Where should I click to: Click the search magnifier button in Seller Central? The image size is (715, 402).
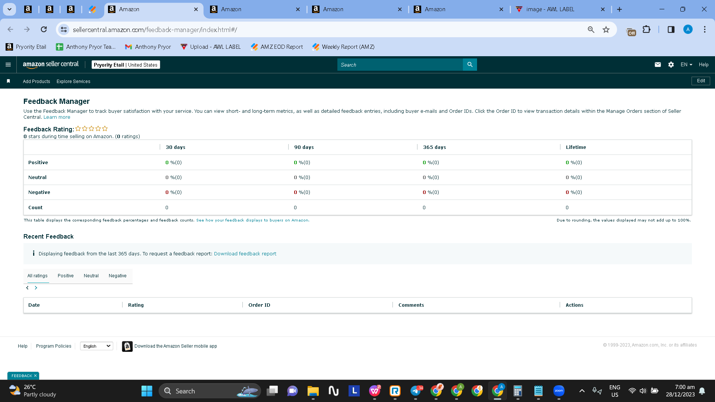click(x=470, y=65)
